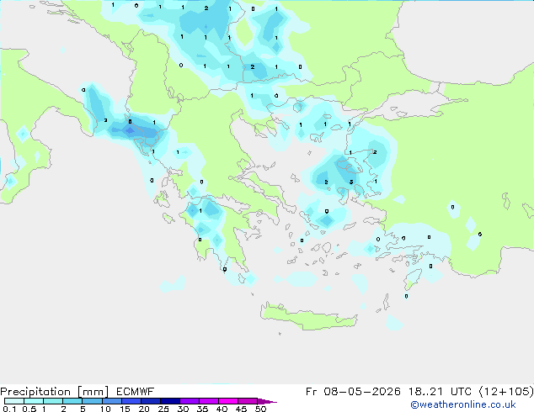Click the 'Precipitation' title word
The width and height of the screenshot is (534, 412).
(x=35, y=392)
